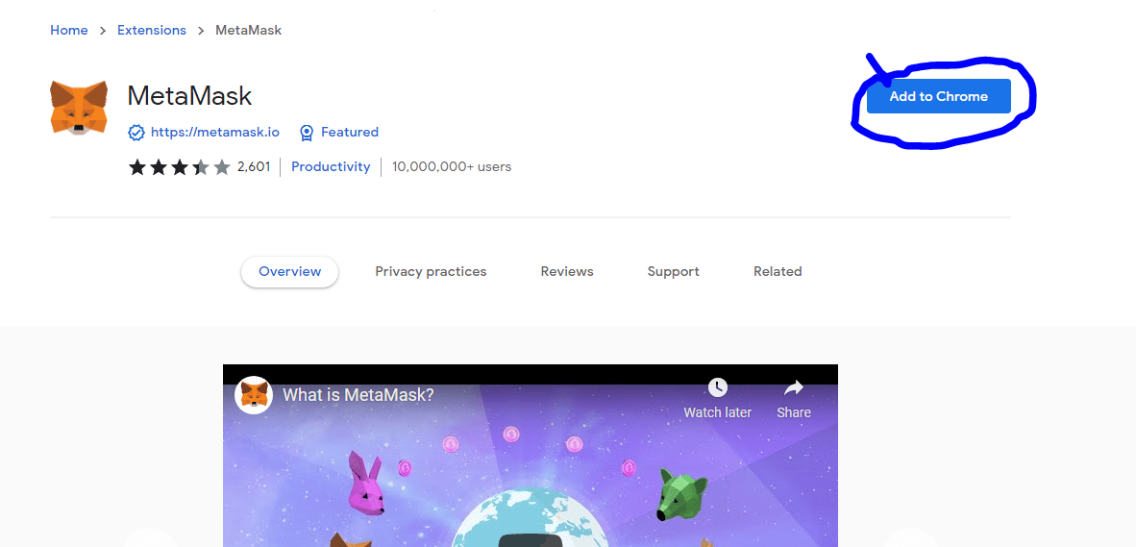Click the Watch later clock icon

coord(717,386)
